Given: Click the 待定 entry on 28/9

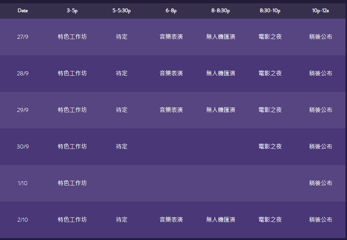Looking at the screenshot, I should point(121,73).
